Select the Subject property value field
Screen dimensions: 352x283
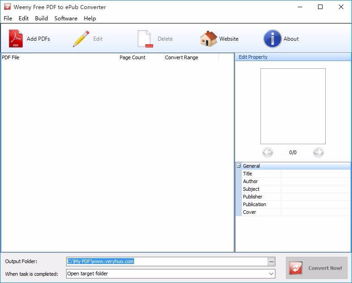(x=315, y=189)
